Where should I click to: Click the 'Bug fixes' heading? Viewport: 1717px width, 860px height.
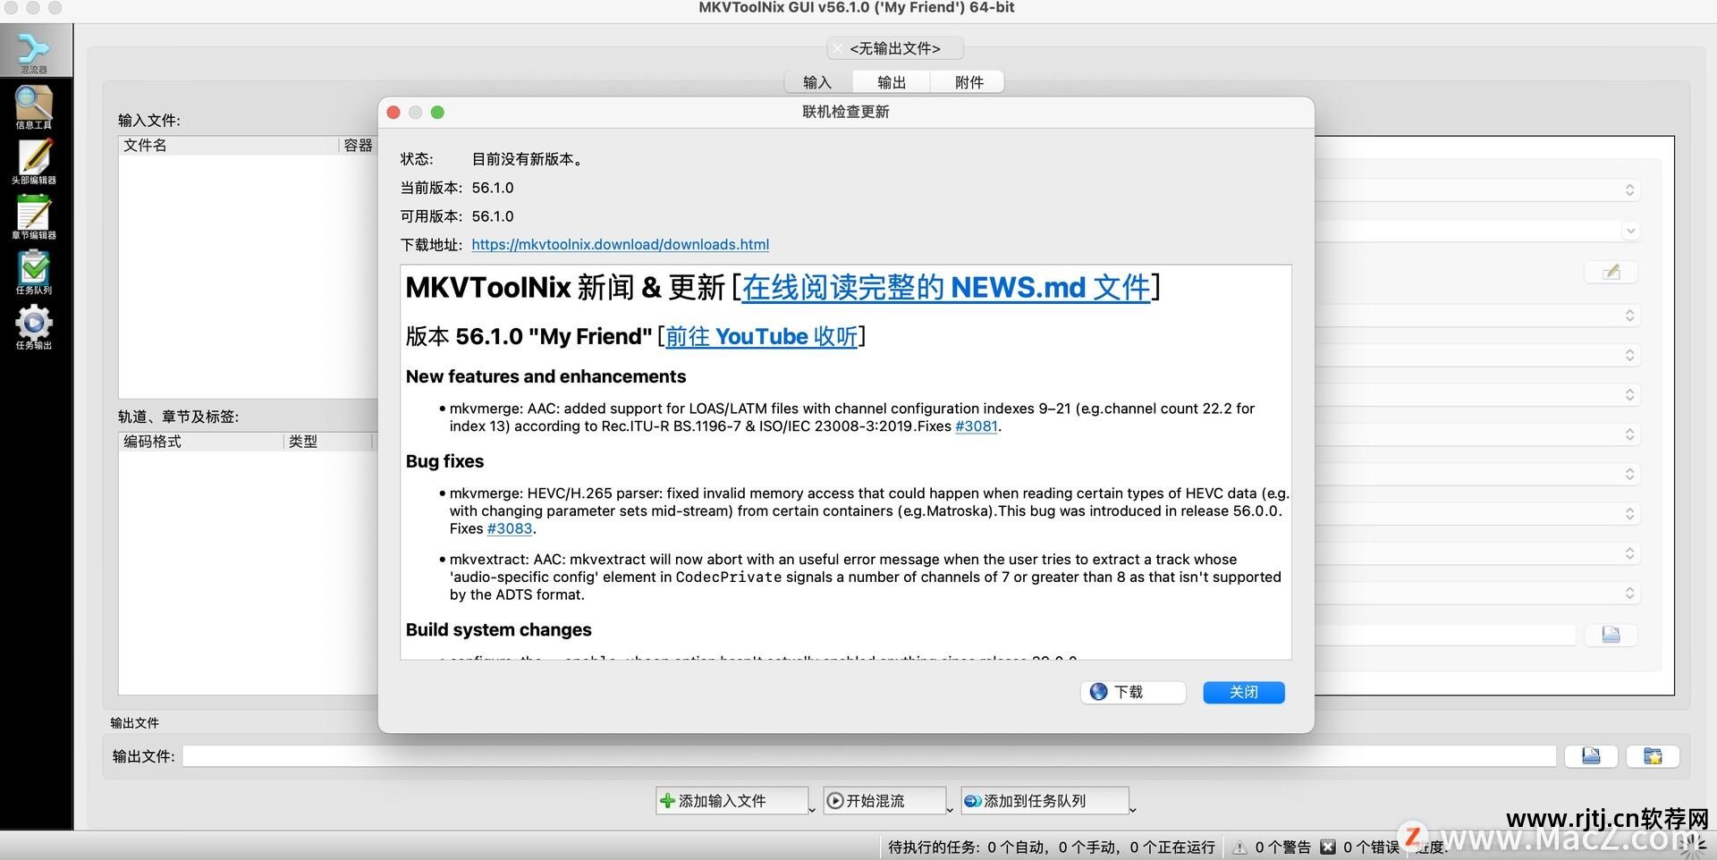pyautogui.click(x=444, y=461)
